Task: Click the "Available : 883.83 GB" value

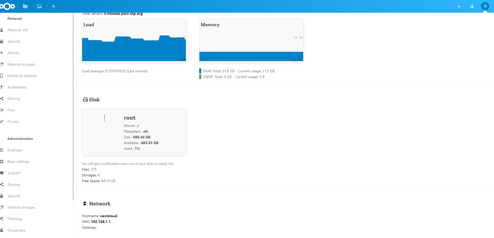Action: 141,143
